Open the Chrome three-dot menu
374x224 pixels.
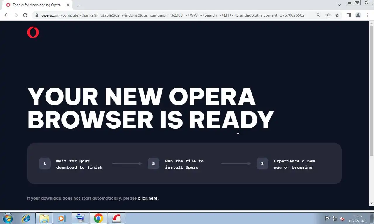(368, 15)
